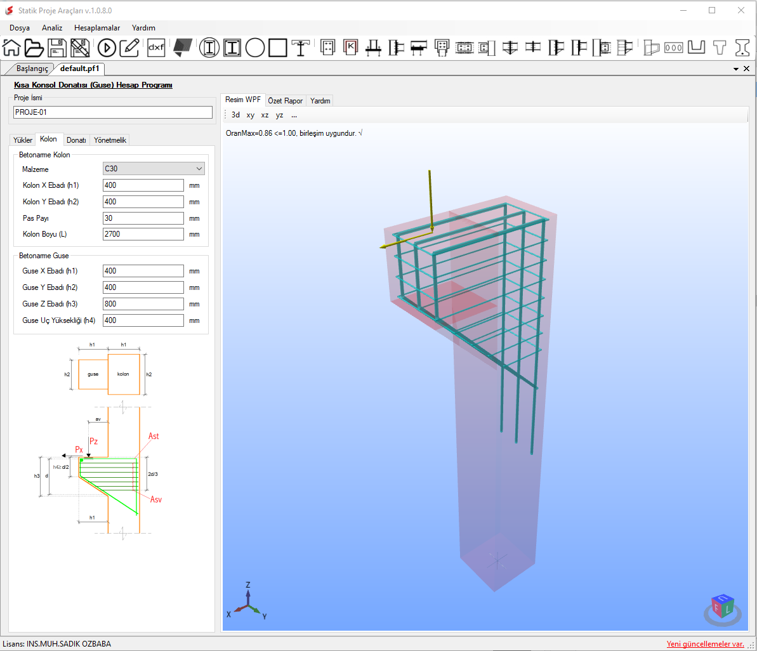Click the Proje İsmi input field
The image size is (757, 651).
tap(113, 112)
